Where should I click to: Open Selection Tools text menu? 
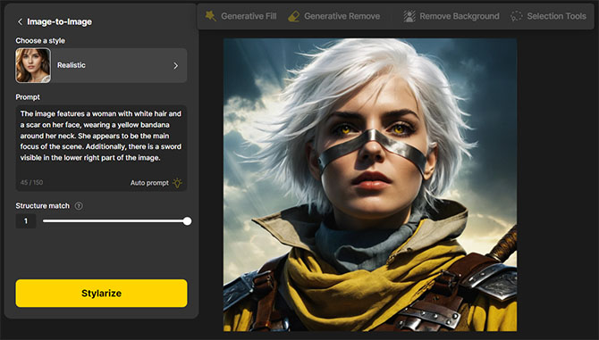tap(556, 16)
